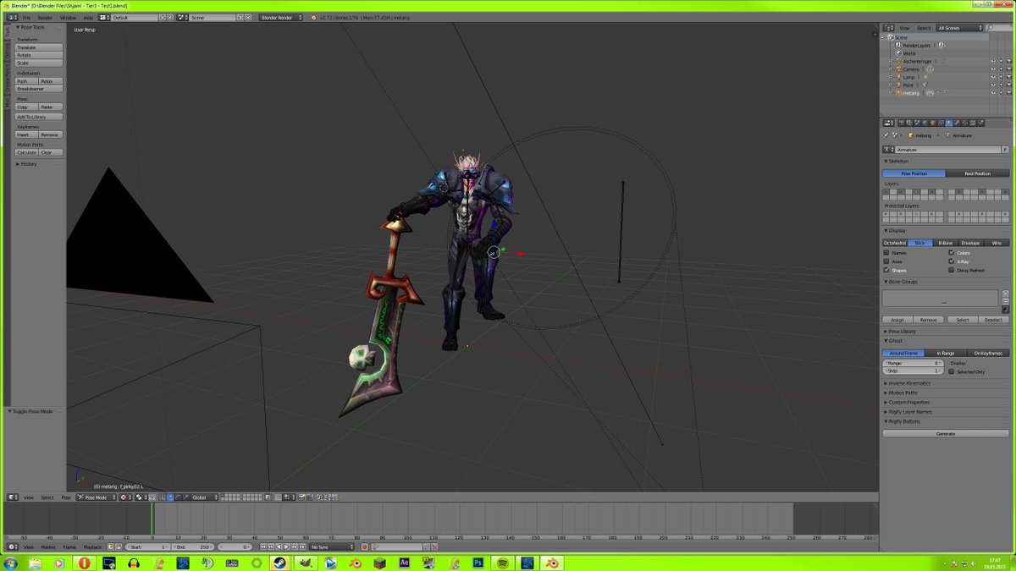This screenshot has width=1016, height=571.
Task: Open Minecraft icon in the taskbar
Action: (x=379, y=563)
